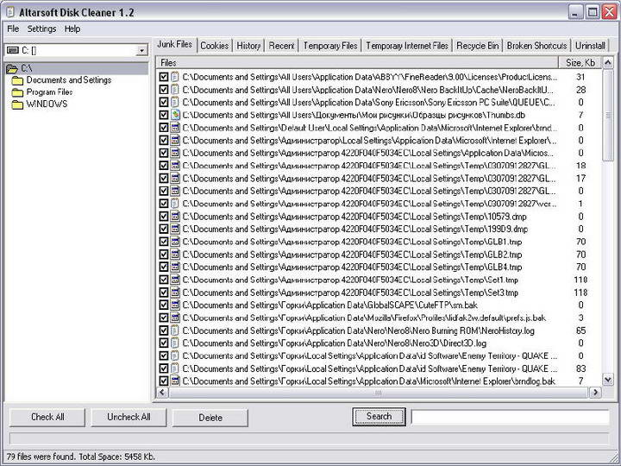This screenshot has height=466, width=621.
Task: Click the Check All button
Action: [47, 418]
